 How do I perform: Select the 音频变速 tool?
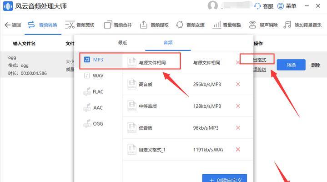tap(190, 25)
